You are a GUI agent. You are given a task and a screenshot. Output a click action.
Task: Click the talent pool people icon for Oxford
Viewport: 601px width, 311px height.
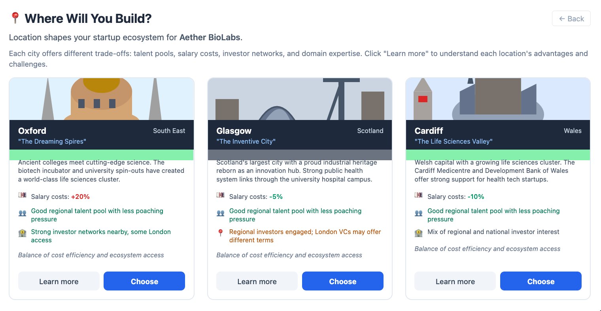click(x=23, y=213)
